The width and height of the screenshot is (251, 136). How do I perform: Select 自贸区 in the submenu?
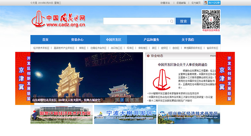[x=165, y=48]
